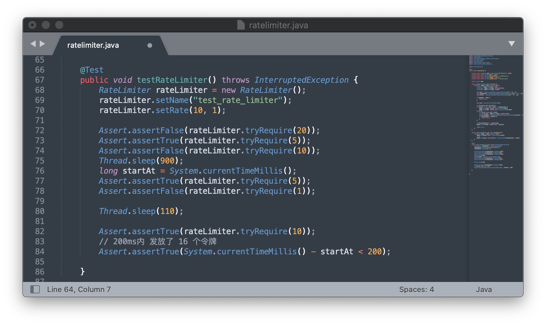This screenshot has height=325, width=546.
Task: Click Thread.sleep(900) statement
Action: coord(141,161)
